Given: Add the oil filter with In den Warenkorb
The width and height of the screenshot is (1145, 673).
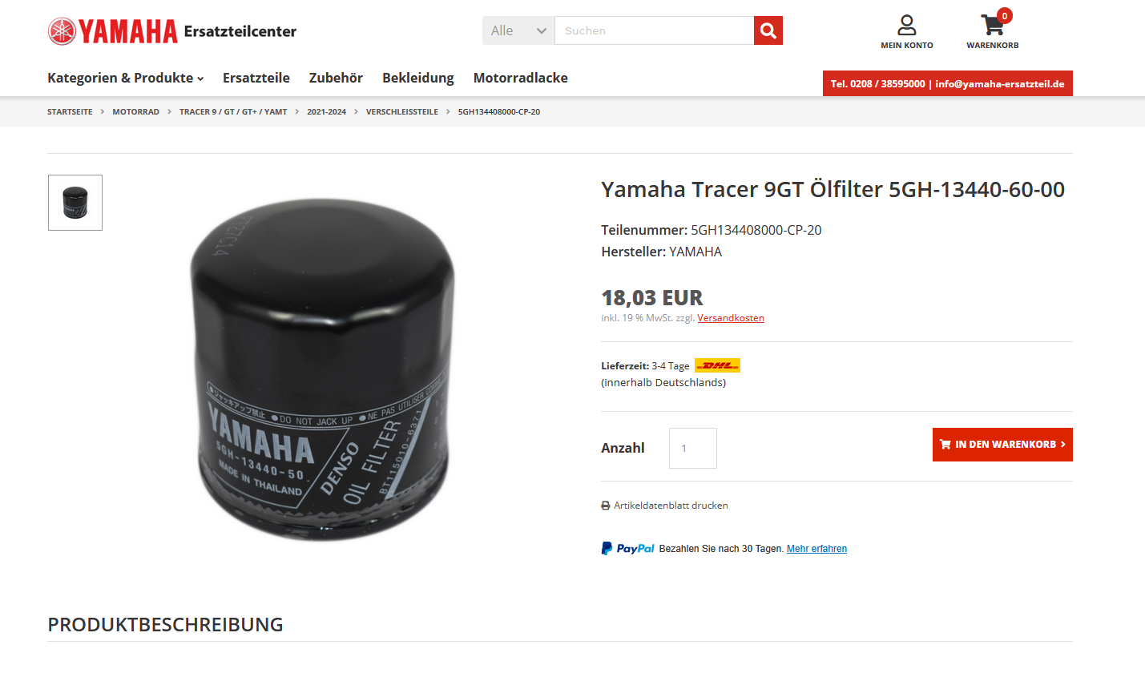Looking at the screenshot, I should pos(1002,445).
